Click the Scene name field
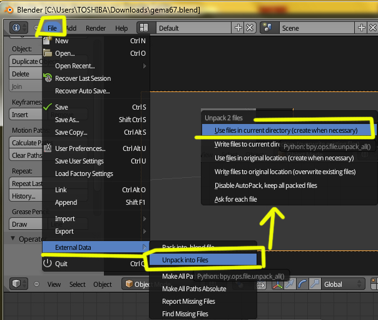378x320 pixels. coord(317,28)
